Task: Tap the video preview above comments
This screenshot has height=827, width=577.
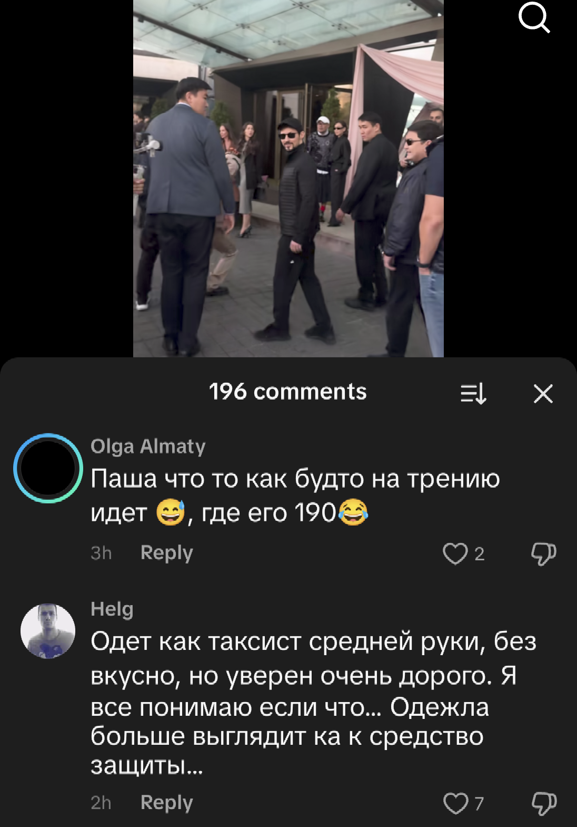Action: click(x=288, y=179)
